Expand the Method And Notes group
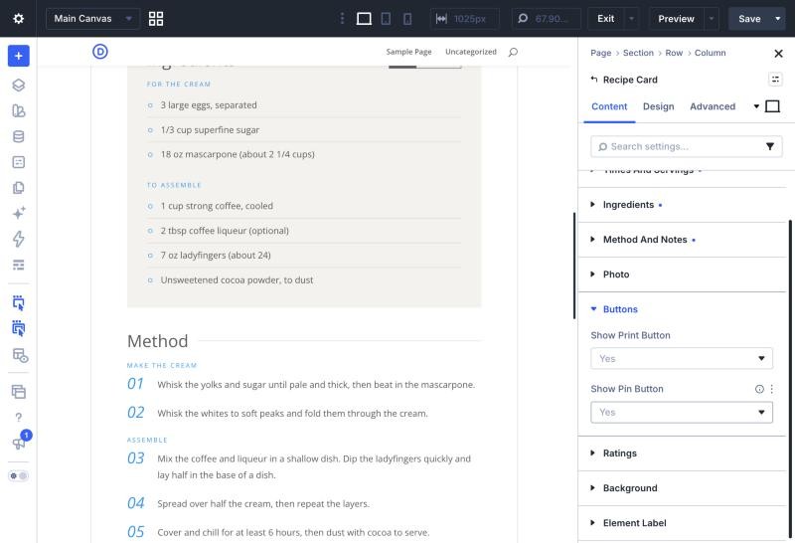Image resolution: width=795 pixels, height=543 pixels. (x=682, y=240)
